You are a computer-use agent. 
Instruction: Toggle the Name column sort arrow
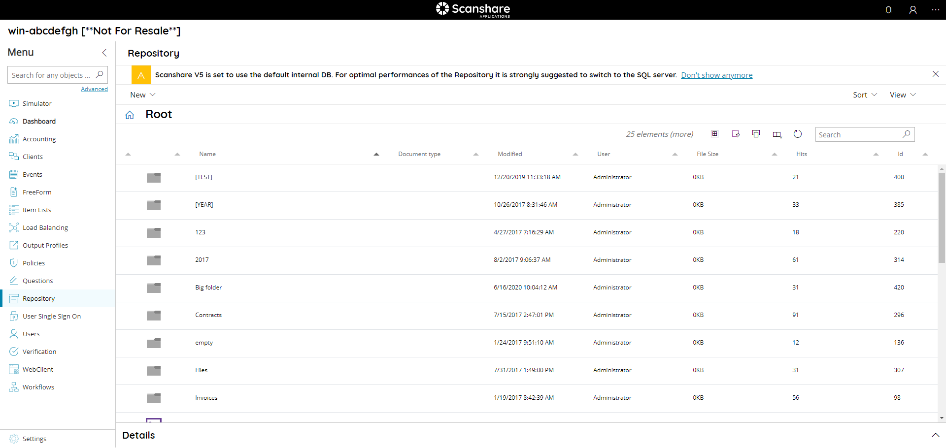[376, 154]
